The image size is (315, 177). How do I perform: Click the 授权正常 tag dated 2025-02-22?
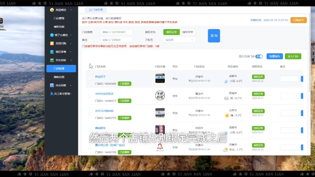click(x=258, y=77)
